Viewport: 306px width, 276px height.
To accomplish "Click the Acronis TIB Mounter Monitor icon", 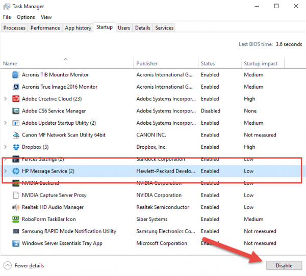I will [x=16, y=75].
